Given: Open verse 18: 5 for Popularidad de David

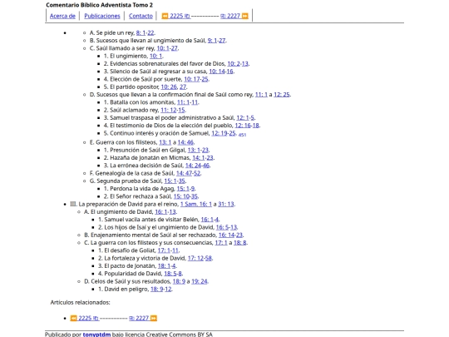Looking at the screenshot, I should coord(170,275).
